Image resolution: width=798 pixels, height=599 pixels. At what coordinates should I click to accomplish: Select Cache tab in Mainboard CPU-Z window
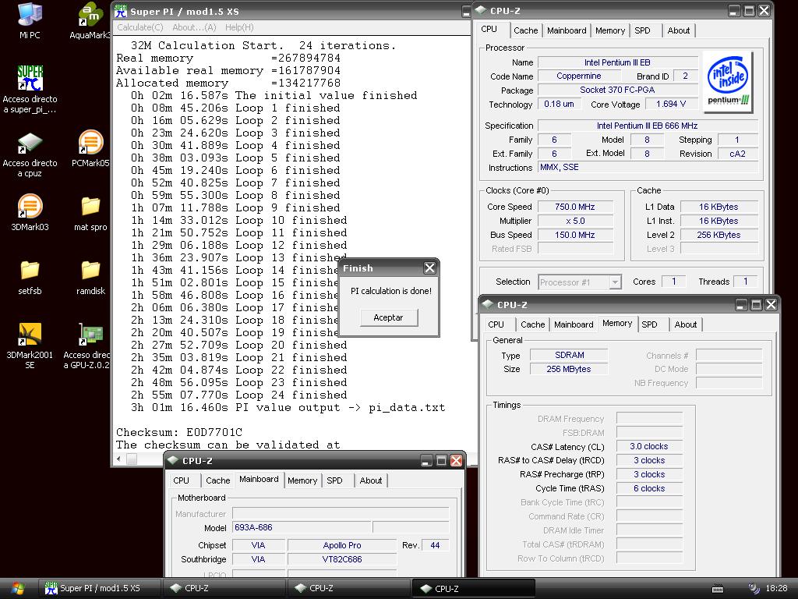(x=218, y=480)
